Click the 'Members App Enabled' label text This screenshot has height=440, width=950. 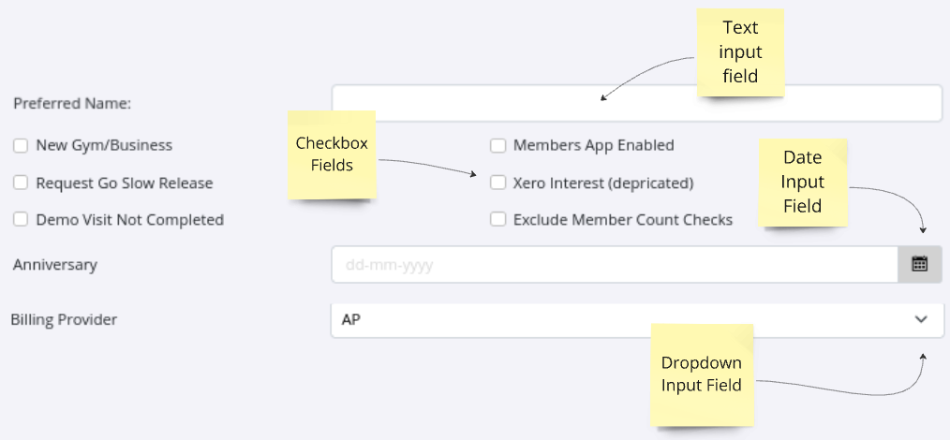tap(593, 146)
